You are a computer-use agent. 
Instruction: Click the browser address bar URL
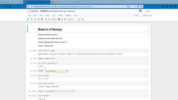pos(63,7)
